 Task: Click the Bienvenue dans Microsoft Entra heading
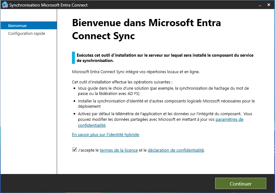tap(146, 29)
